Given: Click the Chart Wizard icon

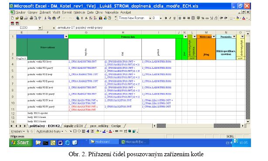Looking at the screenshot, I should coord(100,18).
